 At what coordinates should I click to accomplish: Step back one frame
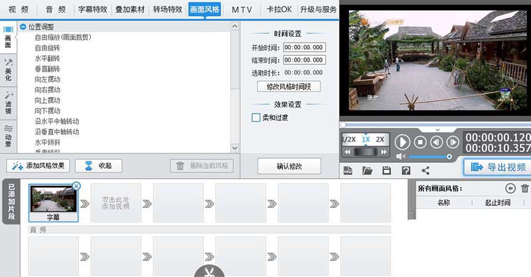[436, 141]
